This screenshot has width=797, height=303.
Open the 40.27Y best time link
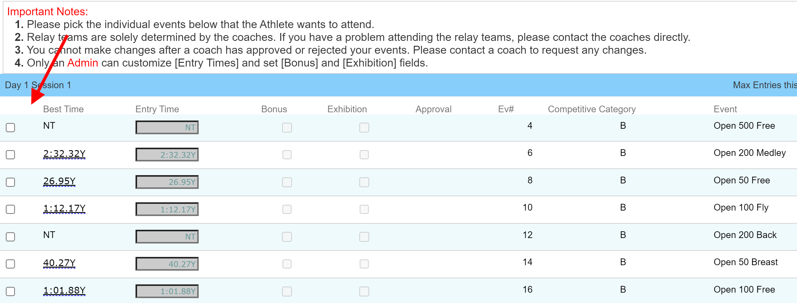tap(59, 263)
